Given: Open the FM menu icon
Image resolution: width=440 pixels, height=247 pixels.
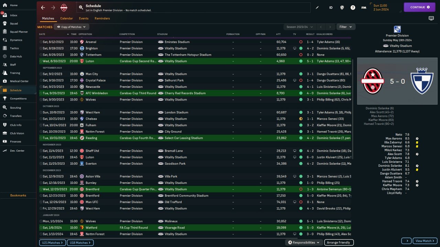Looking at the screenshot, I should (363, 7).
